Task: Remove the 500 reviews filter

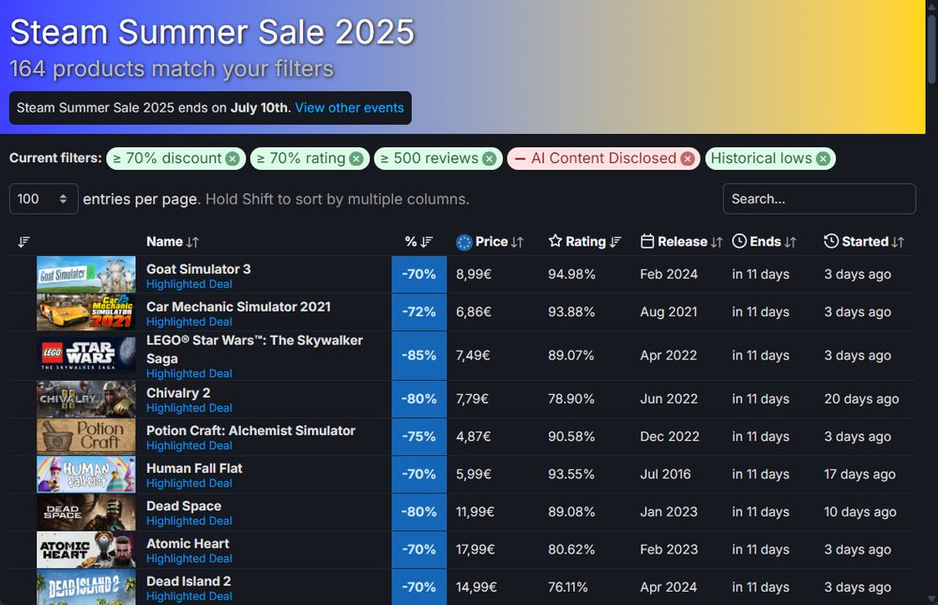Action: pyautogui.click(x=490, y=159)
